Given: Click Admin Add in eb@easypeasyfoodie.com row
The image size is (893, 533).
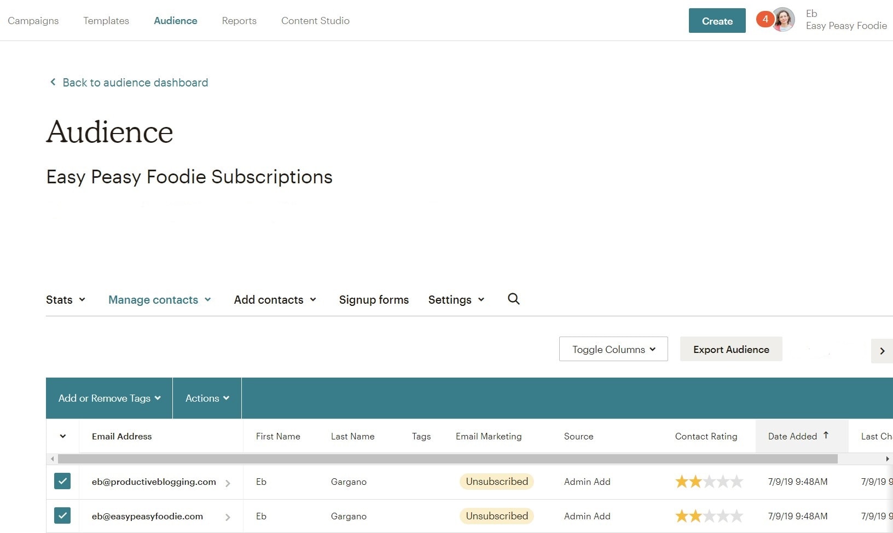Looking at the screenshot, I should 587,516.
